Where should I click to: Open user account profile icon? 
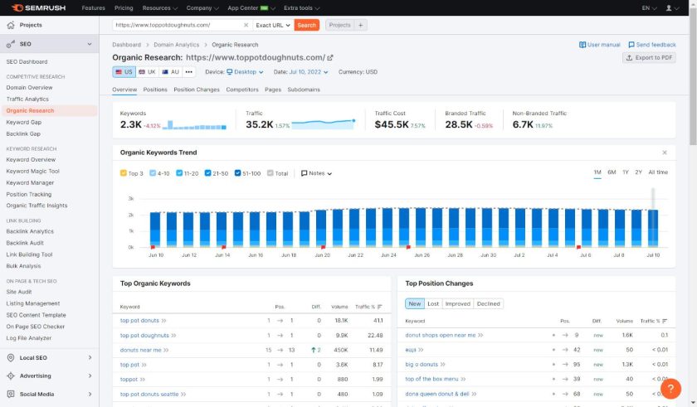pos(669,8)
